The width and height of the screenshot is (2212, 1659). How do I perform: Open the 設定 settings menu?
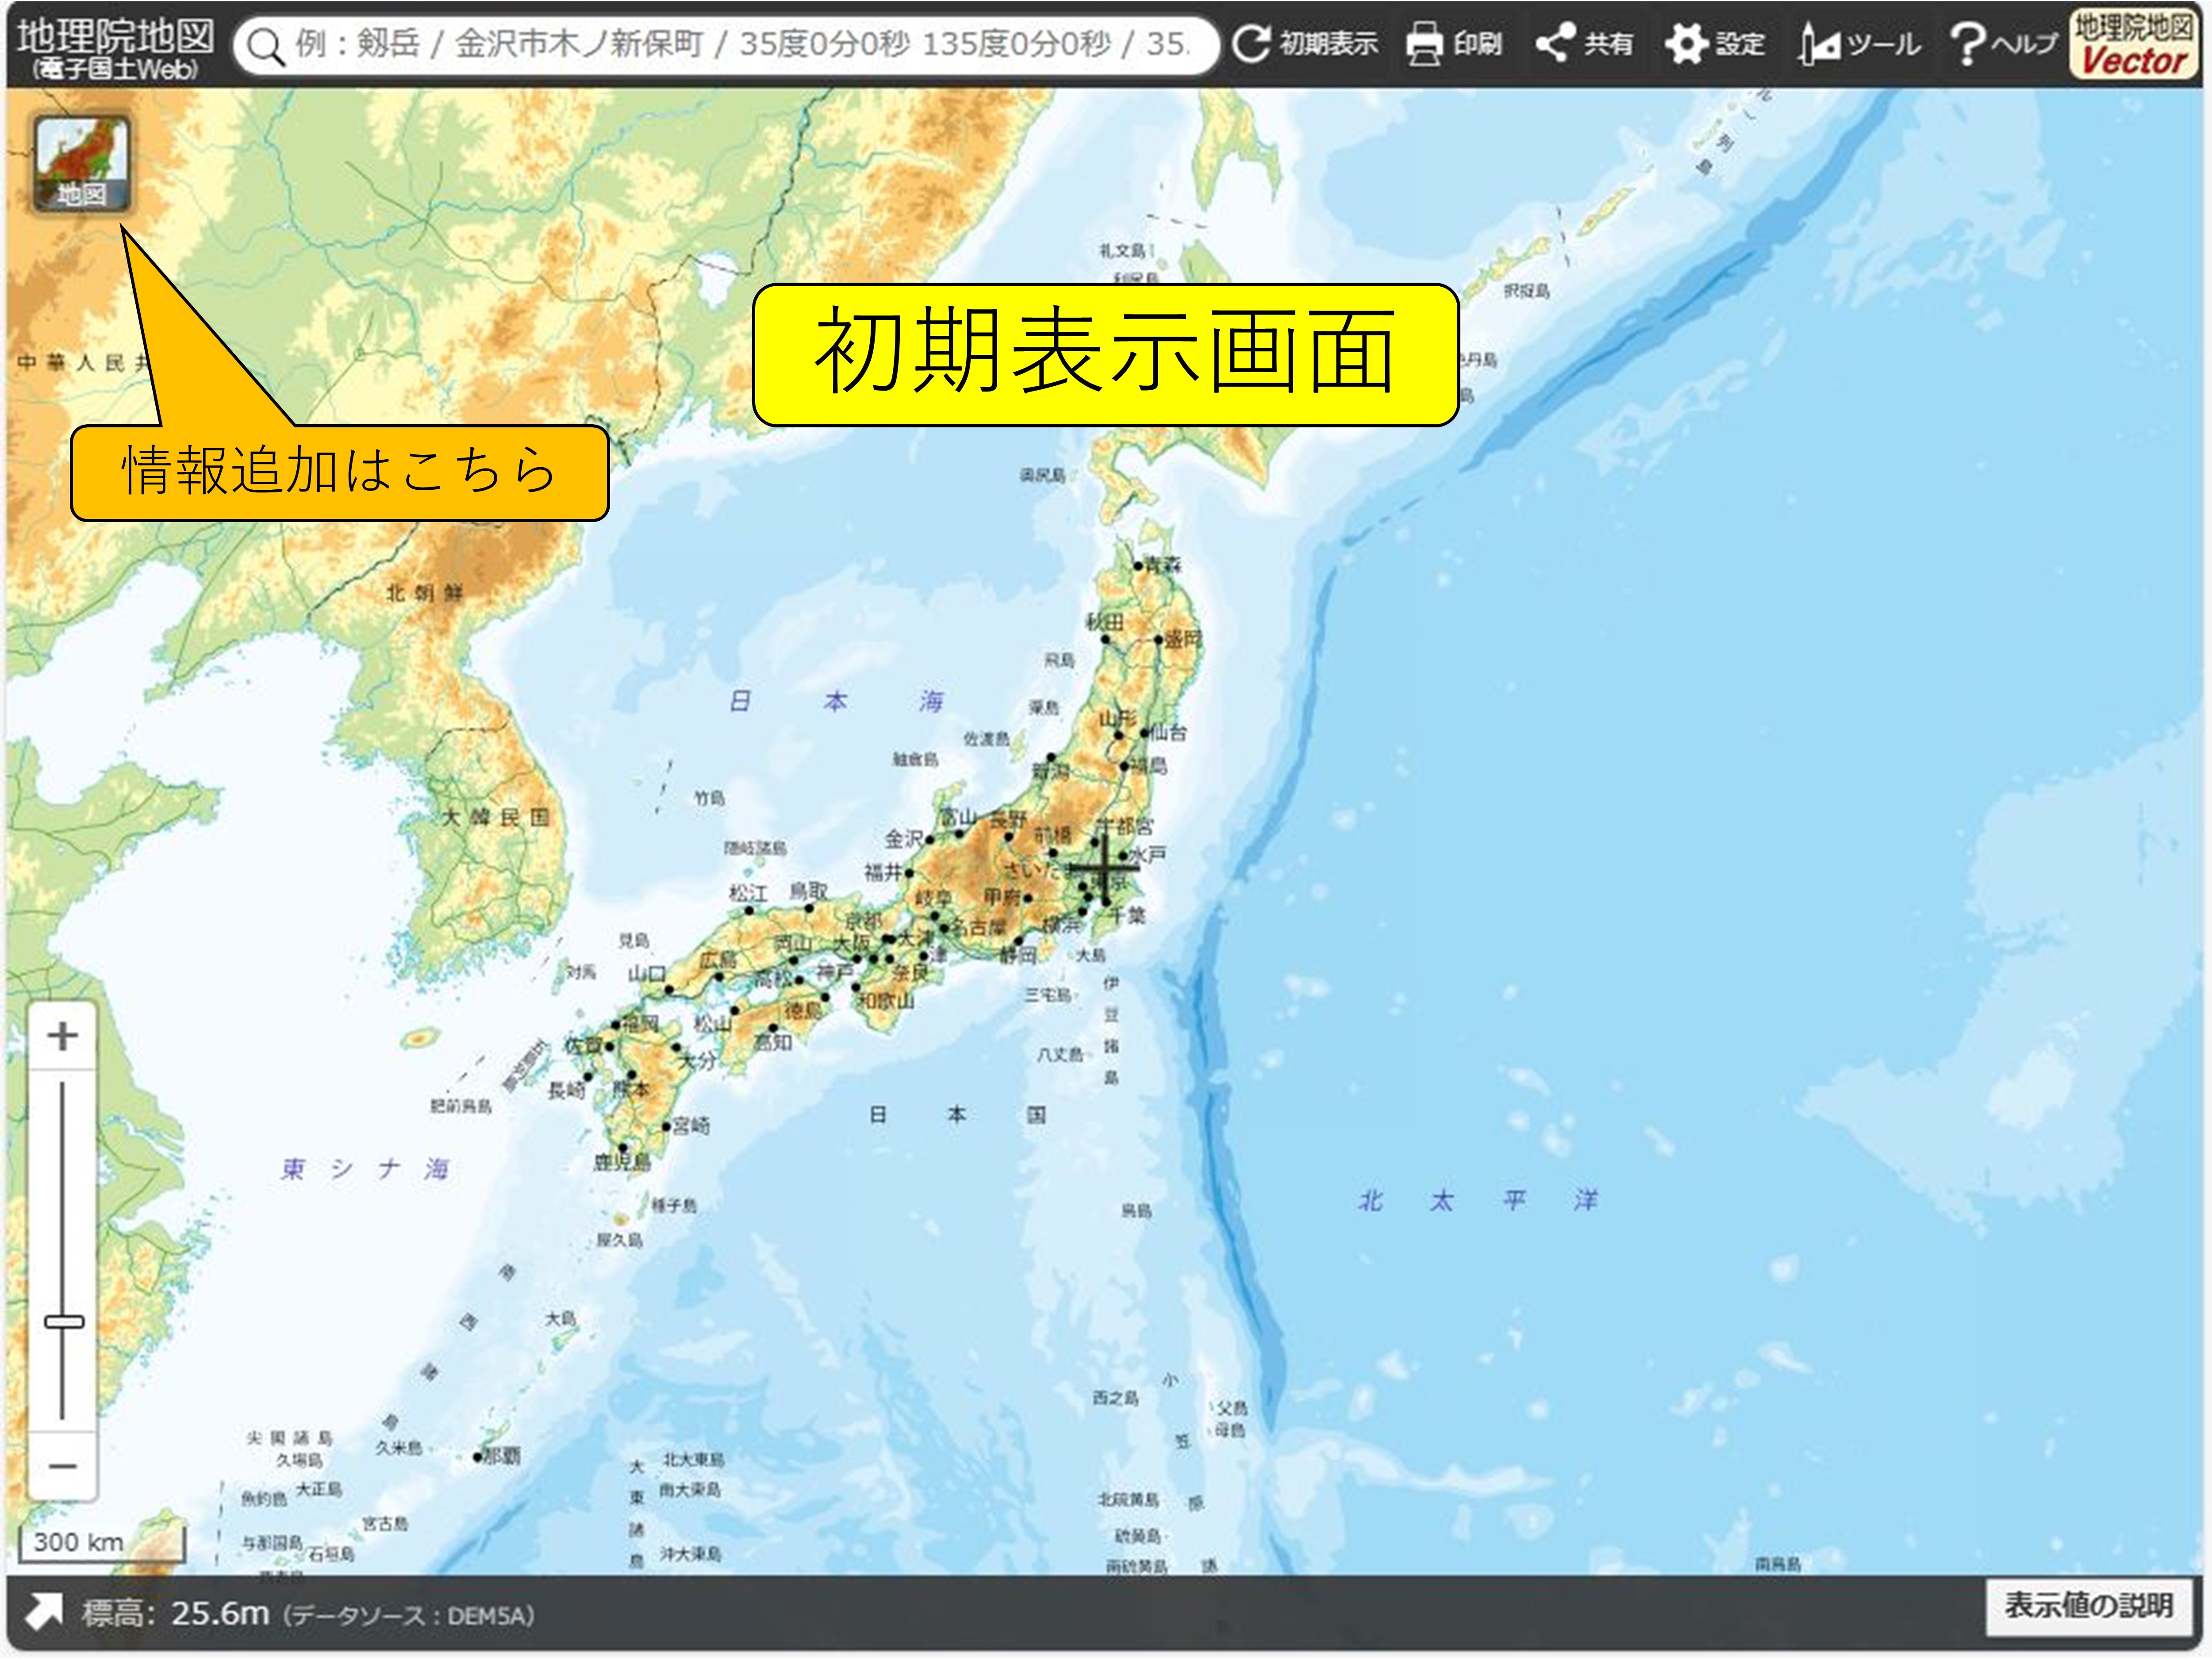1715,44
